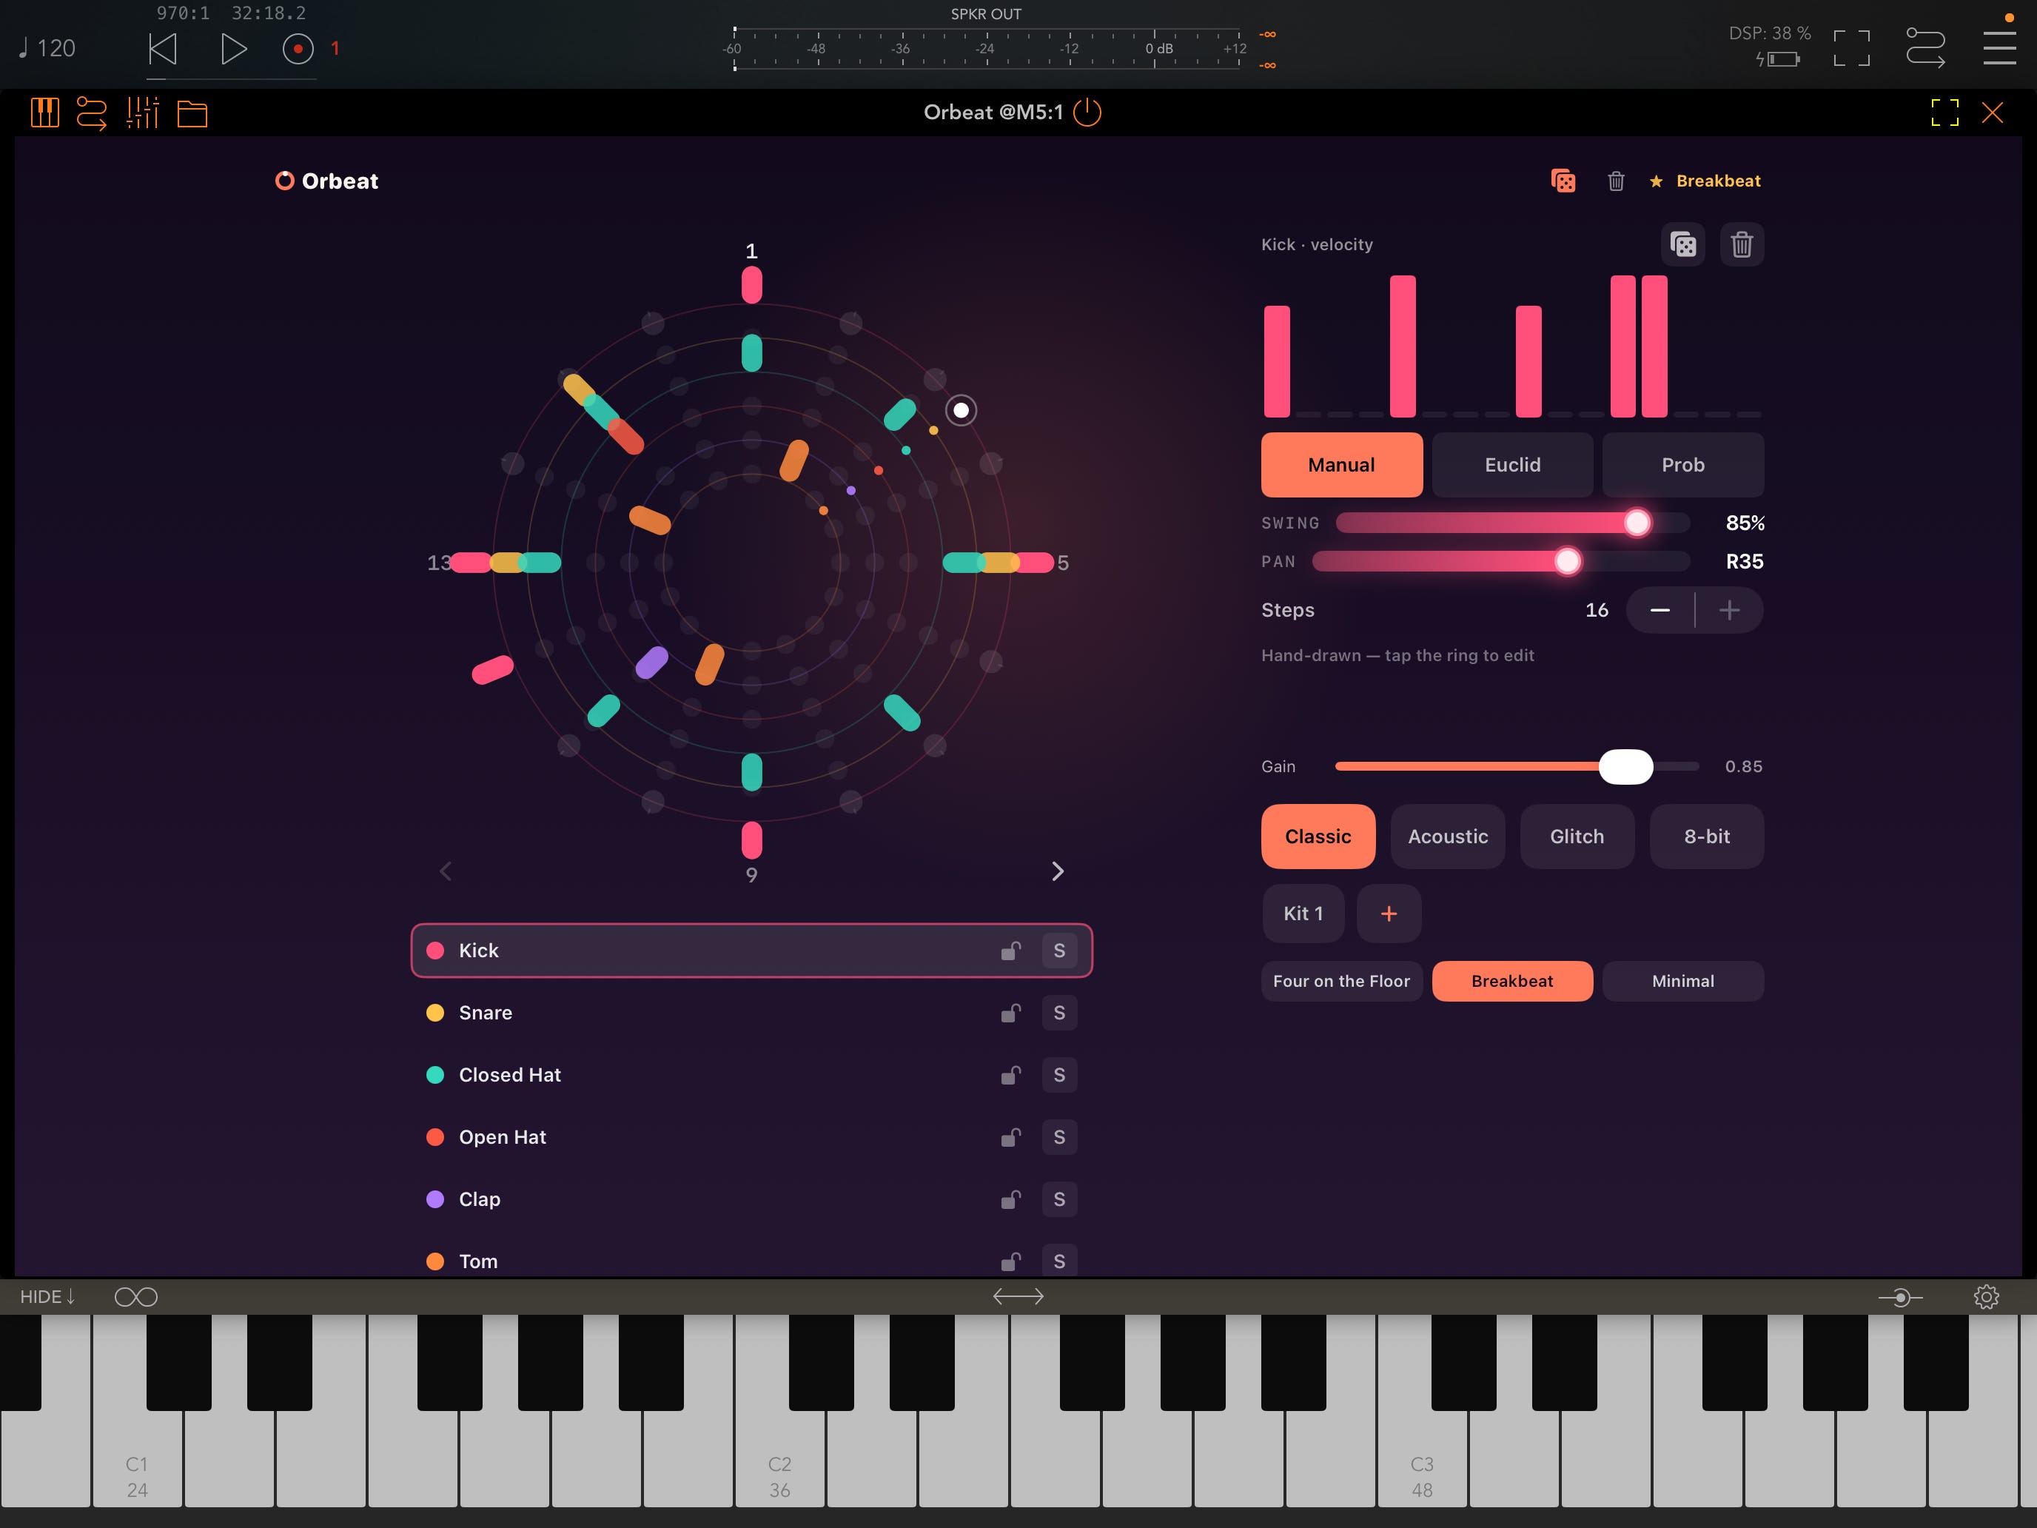Select the Closed Hat track row
The width and height of the screenshot is (2037, 1528).
(751, 1075)
